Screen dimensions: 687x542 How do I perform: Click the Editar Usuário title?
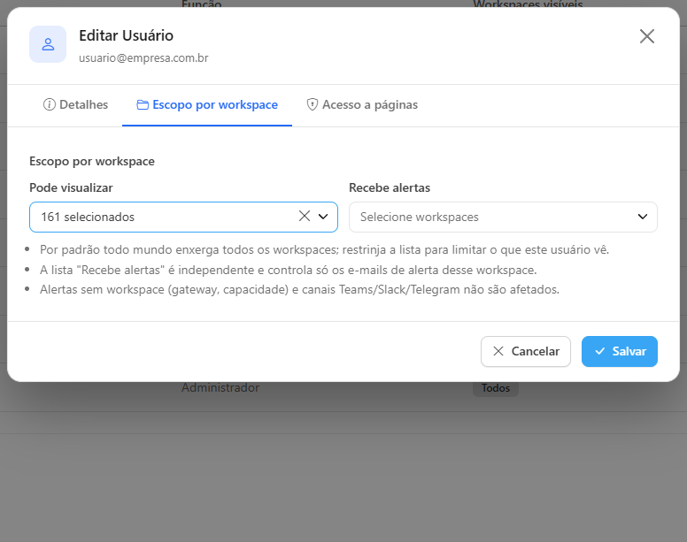(127, 36)
